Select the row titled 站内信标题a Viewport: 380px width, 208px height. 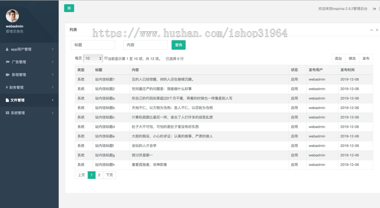(x=224, y=98)
